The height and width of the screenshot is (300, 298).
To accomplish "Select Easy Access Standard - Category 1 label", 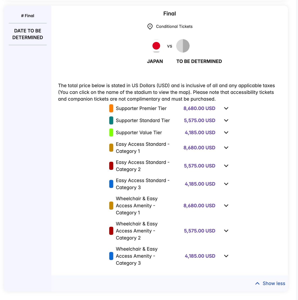I will [x=143, y=148].
